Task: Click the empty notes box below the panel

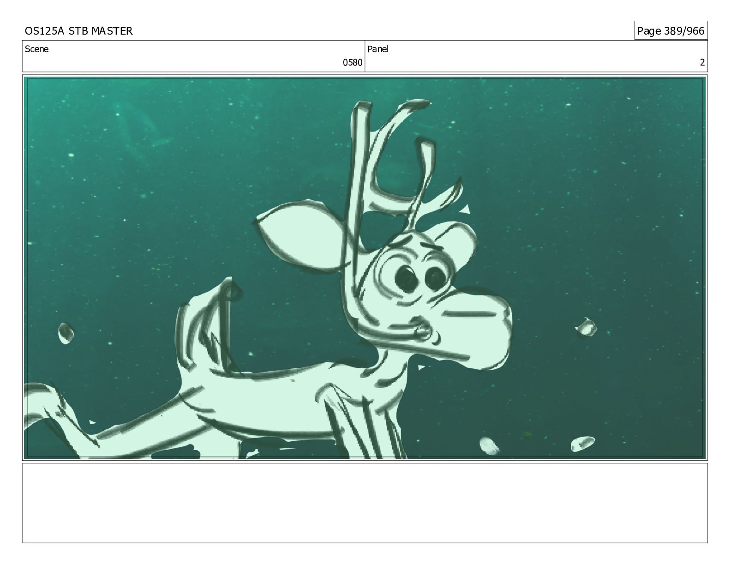Action: (365, 503)
